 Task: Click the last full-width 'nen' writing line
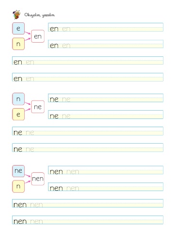click(x=88, y=220)
